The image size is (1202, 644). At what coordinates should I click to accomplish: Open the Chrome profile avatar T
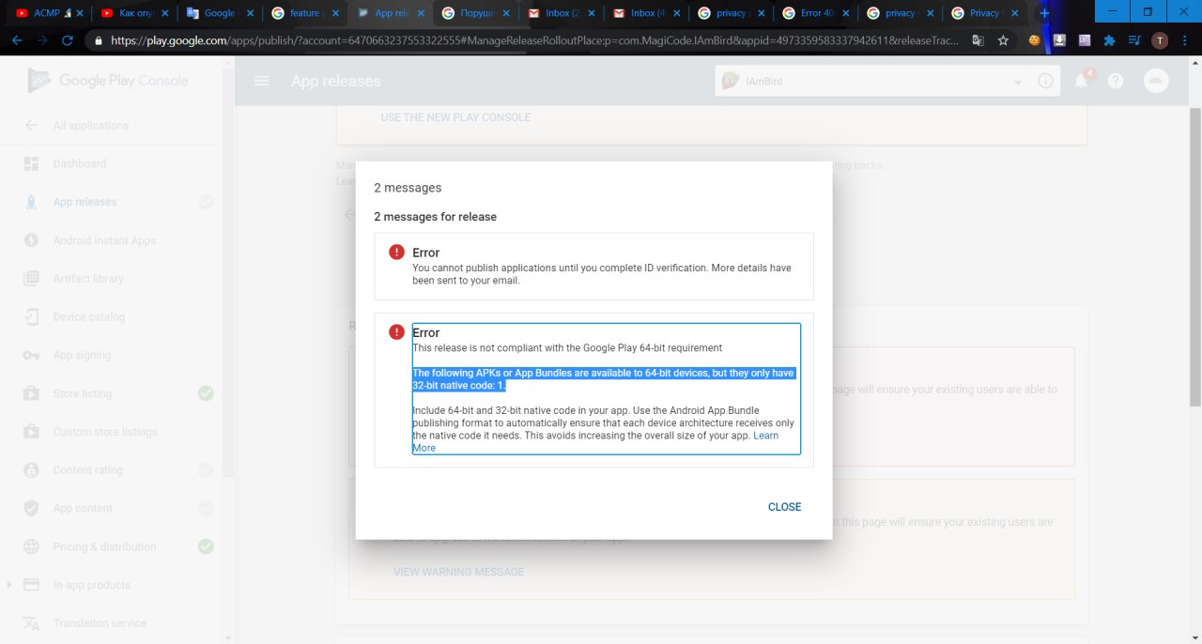[1160, 40]
